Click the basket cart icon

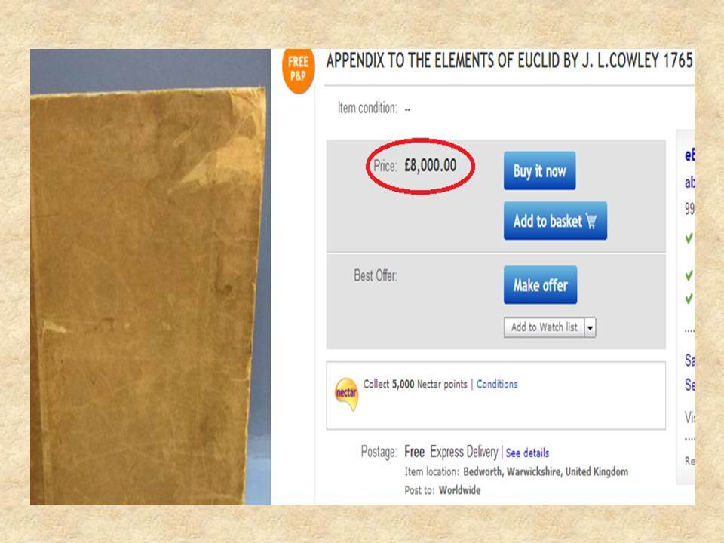click(591, 221)
